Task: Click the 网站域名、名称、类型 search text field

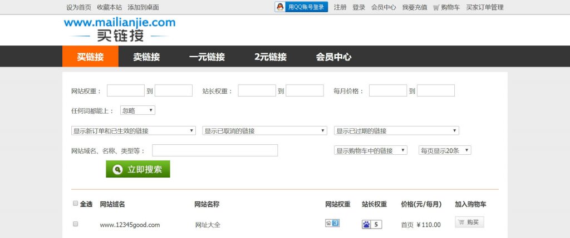Action: click(x=215, y=150)
